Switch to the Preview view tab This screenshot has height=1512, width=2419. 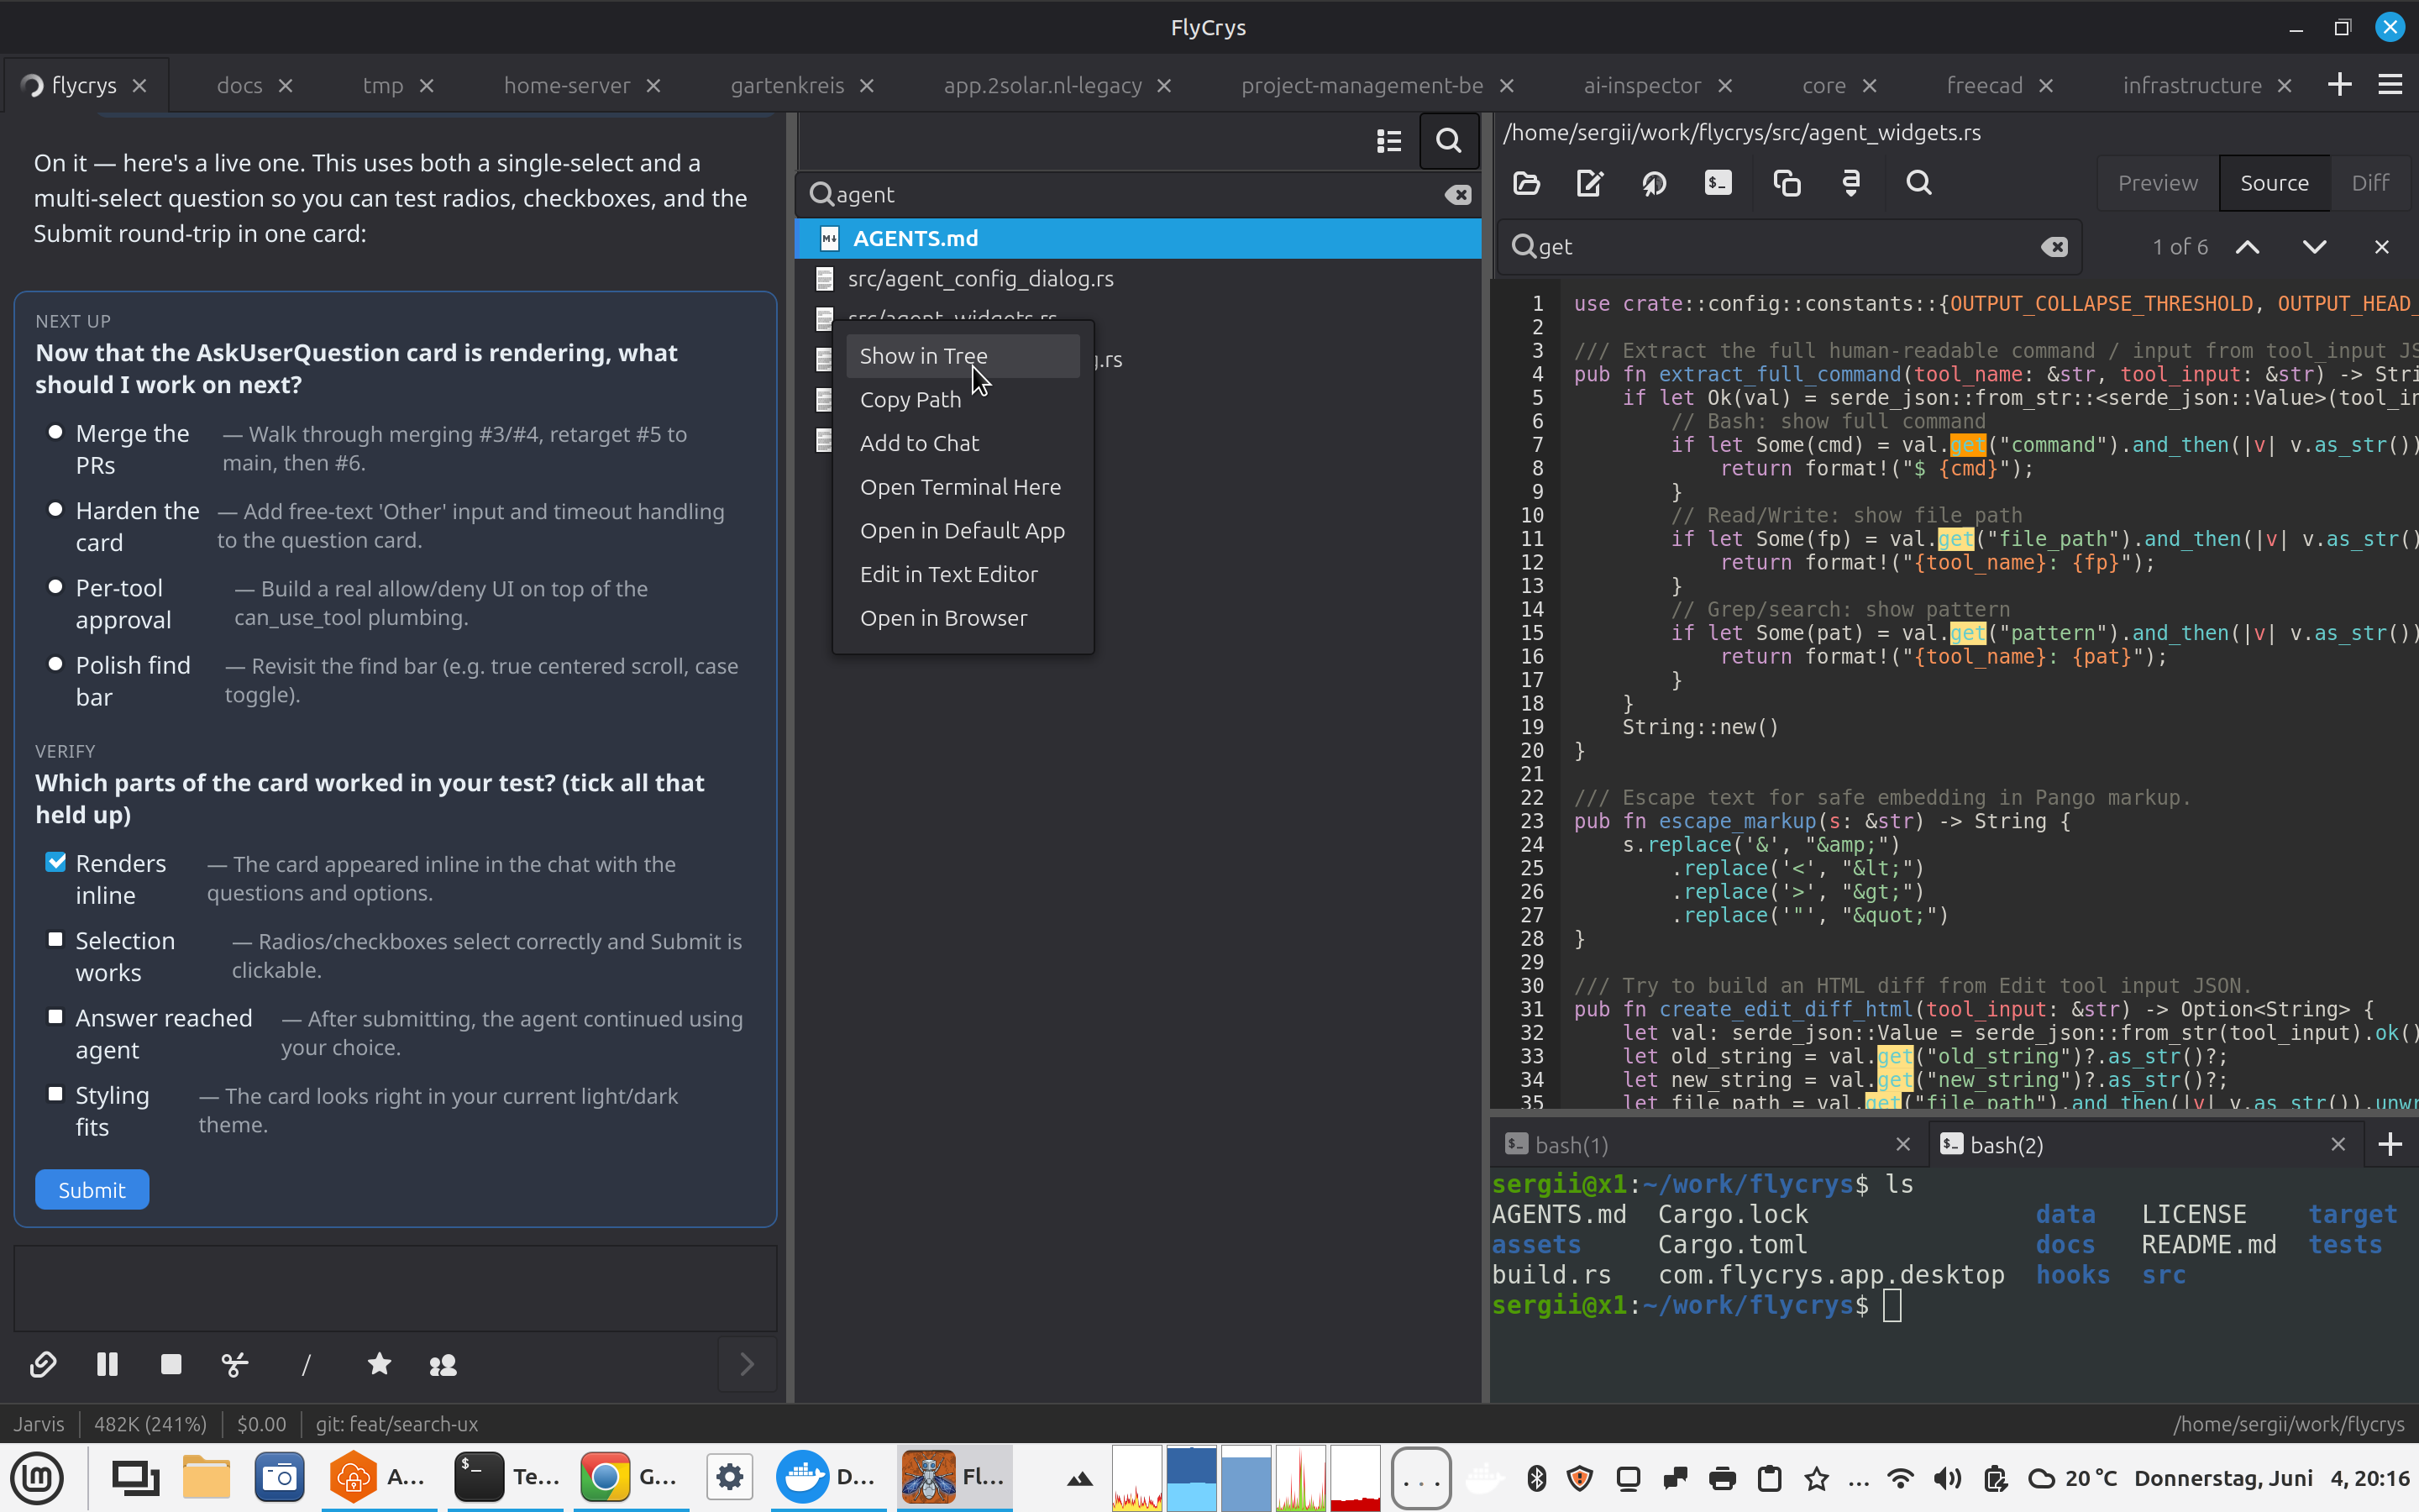2158,183
